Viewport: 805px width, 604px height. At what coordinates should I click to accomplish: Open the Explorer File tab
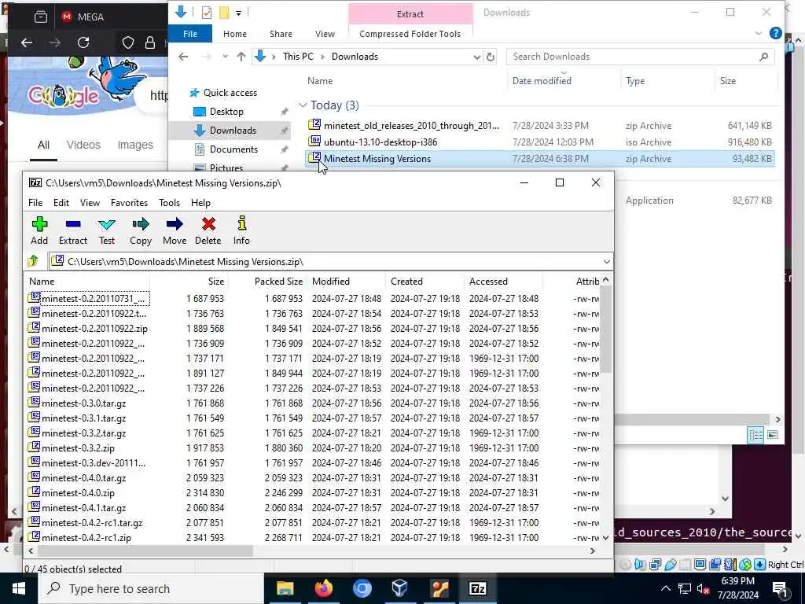pos(190,34)
